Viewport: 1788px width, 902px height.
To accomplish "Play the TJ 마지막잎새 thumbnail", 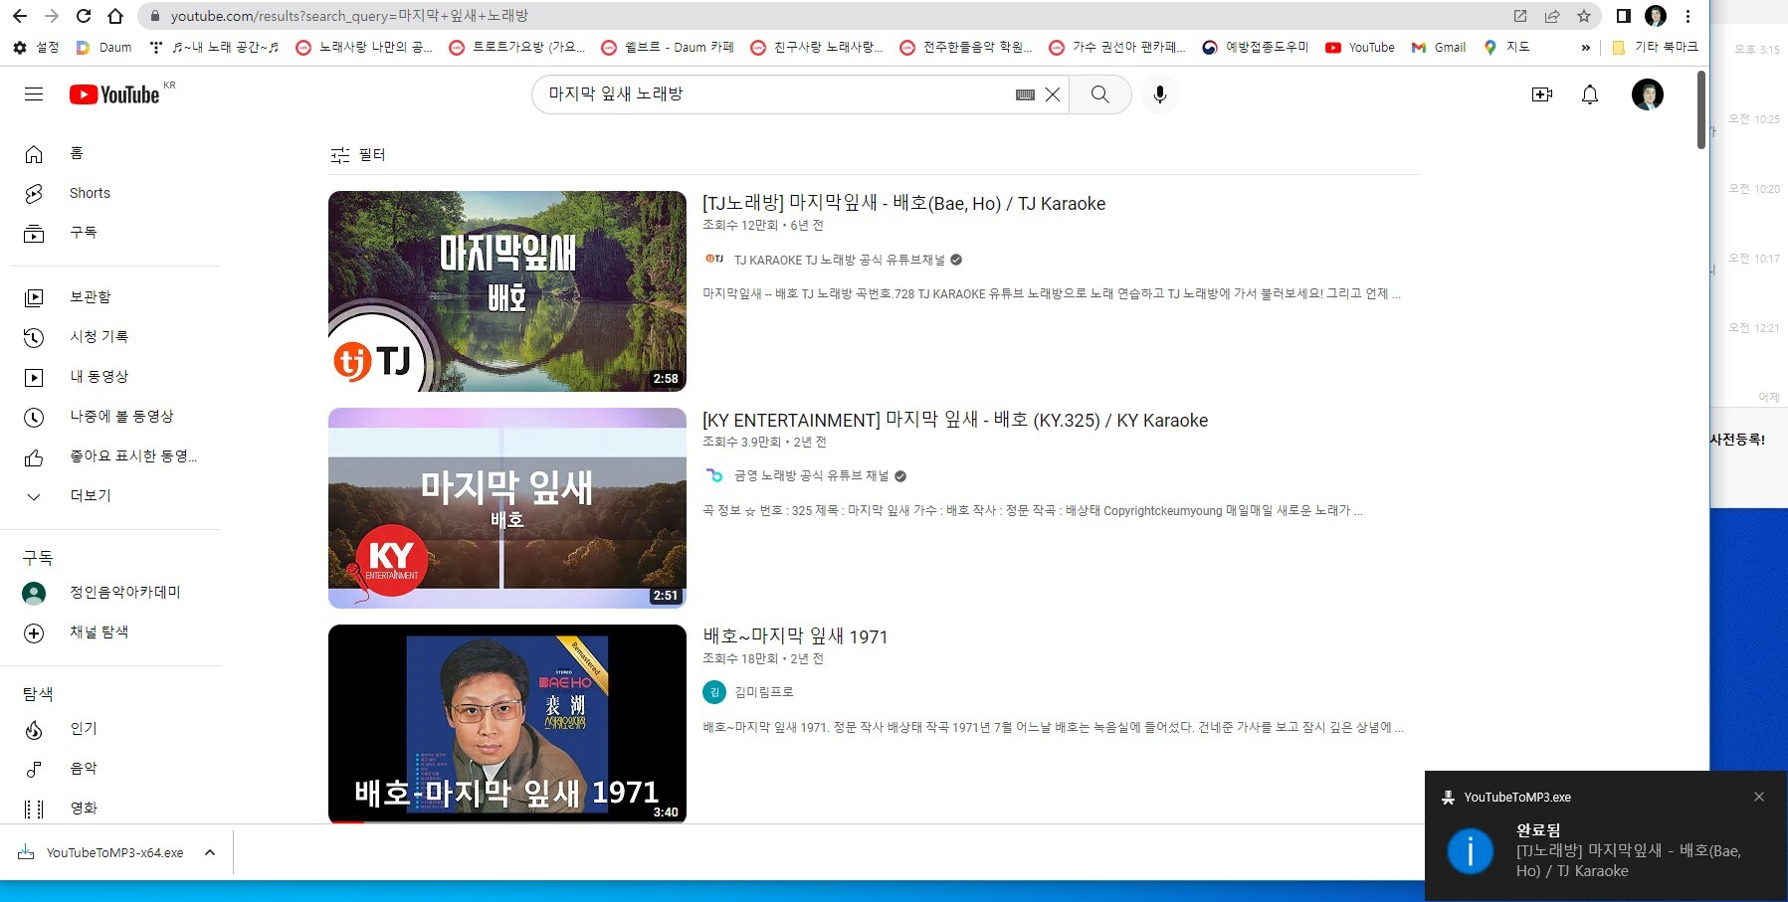I will pyautogui.click(x=507, y=291).
